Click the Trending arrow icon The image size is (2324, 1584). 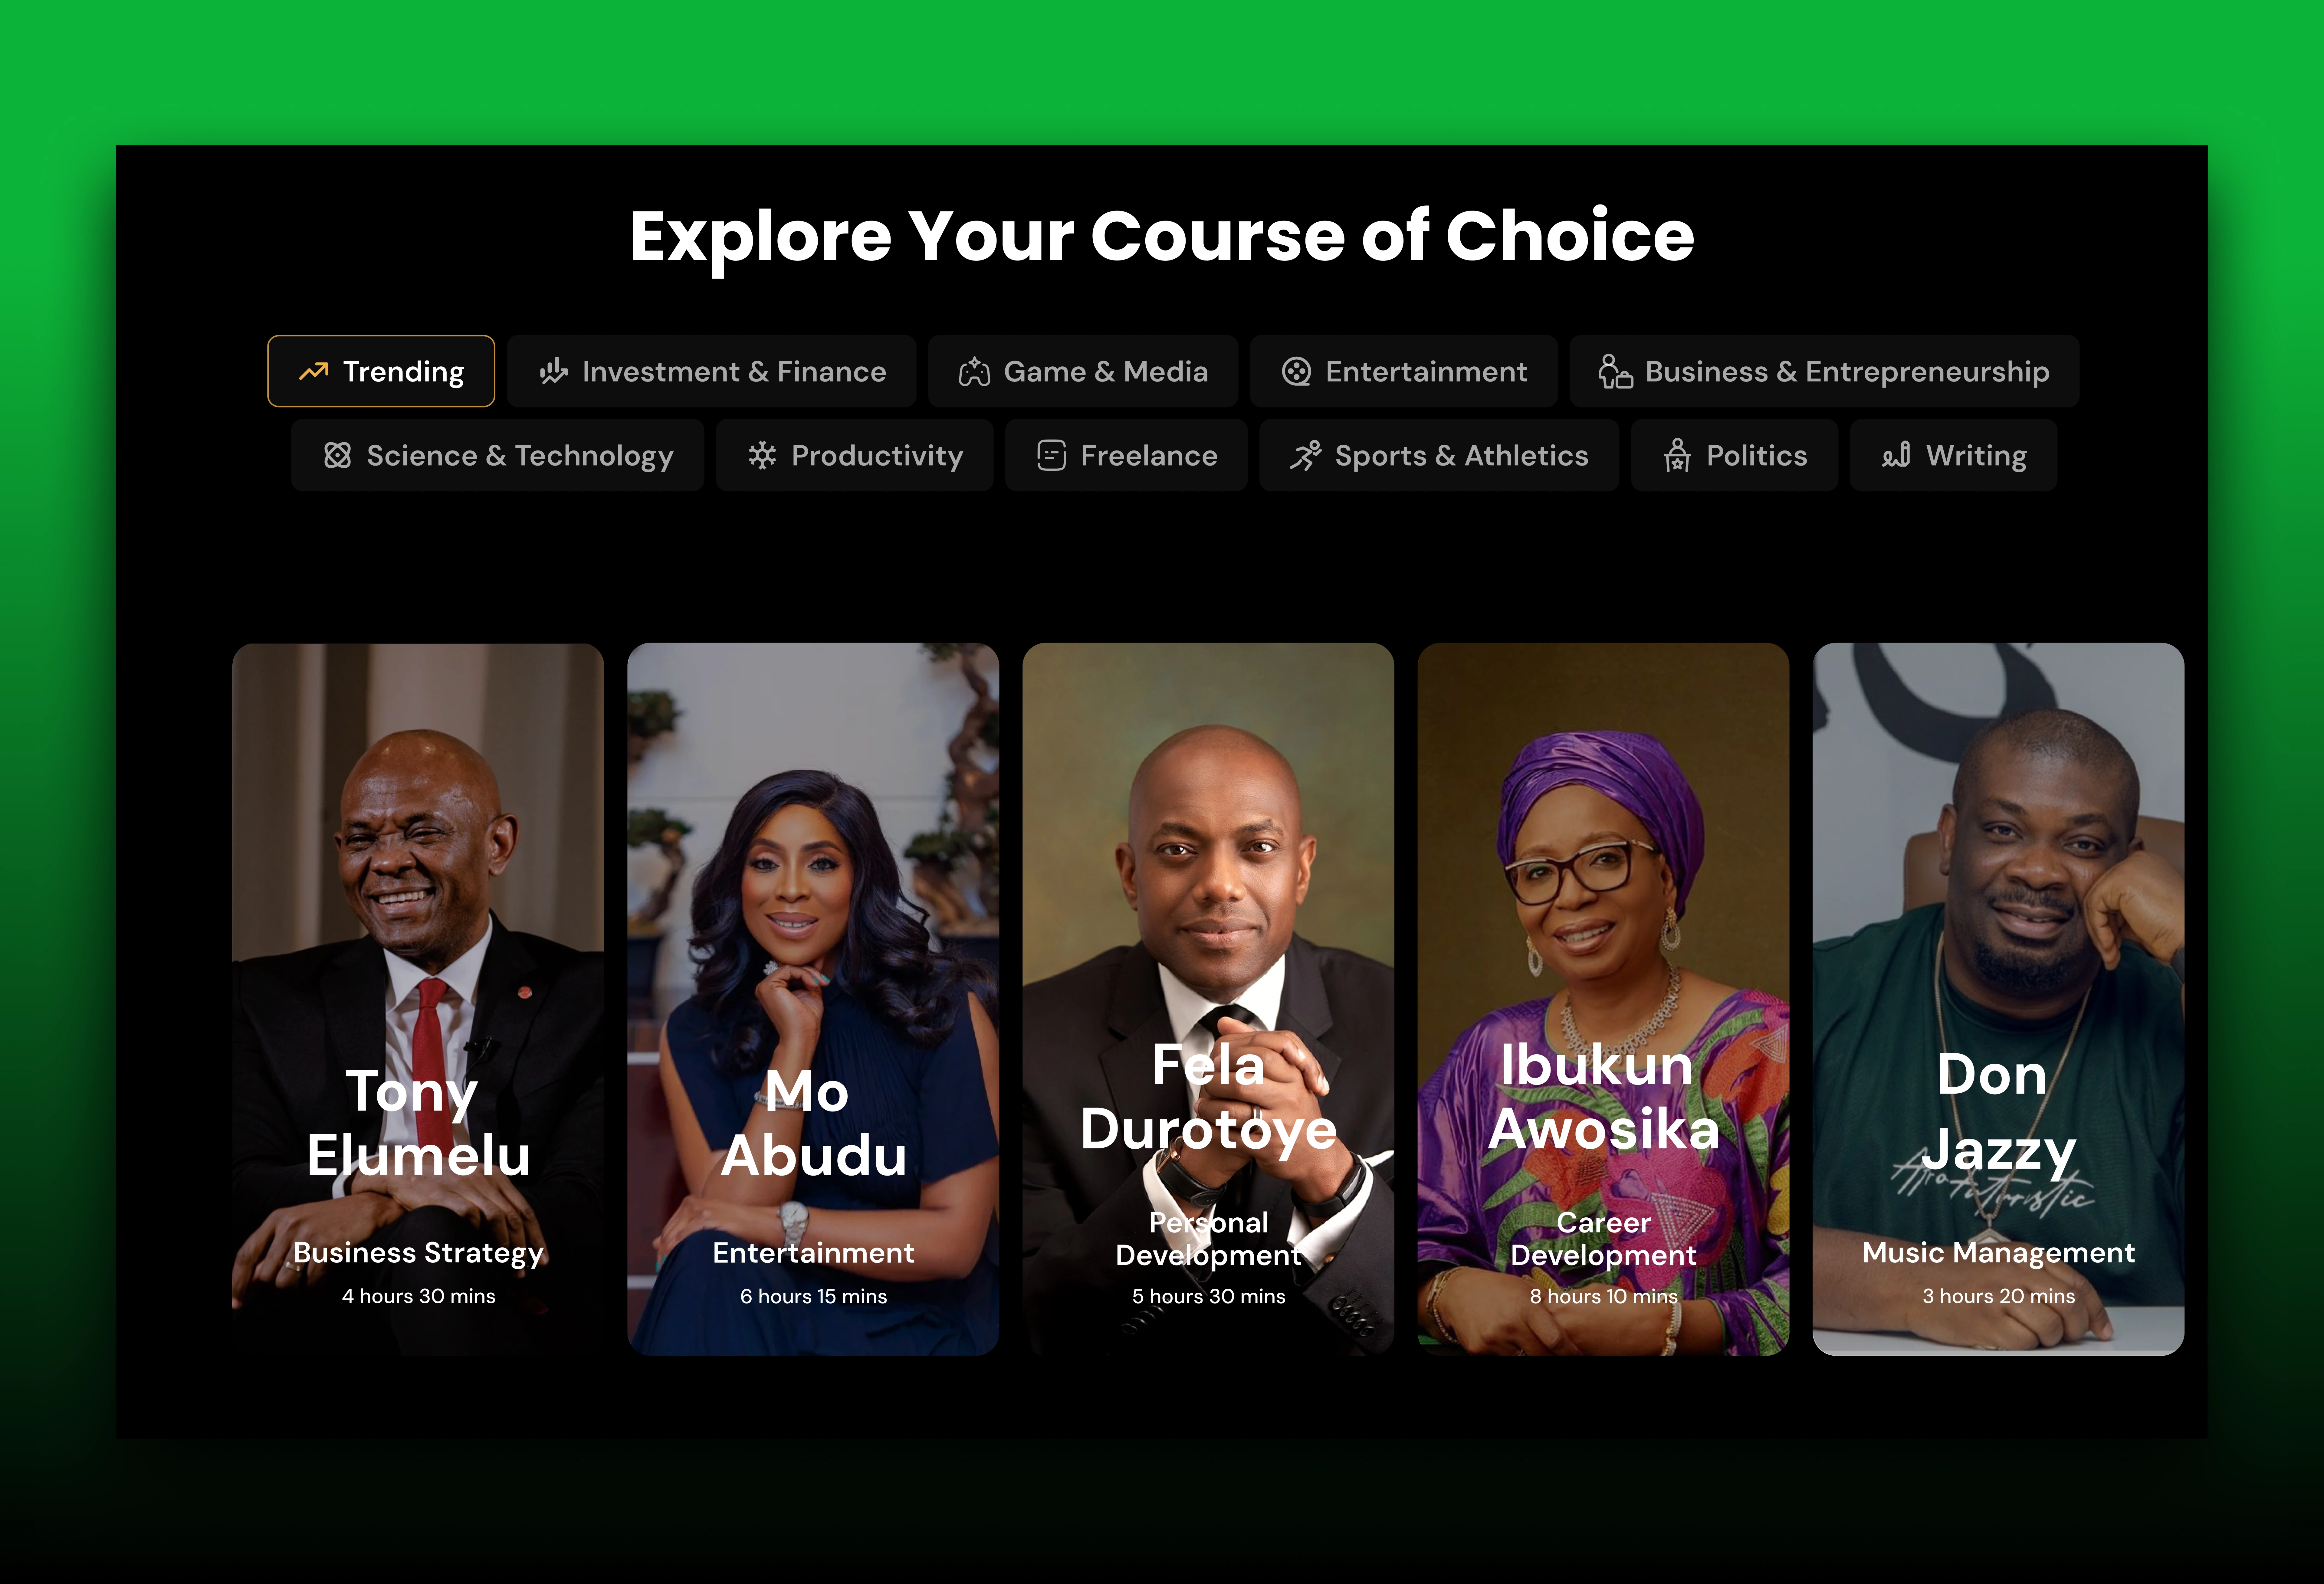point(313,372)
